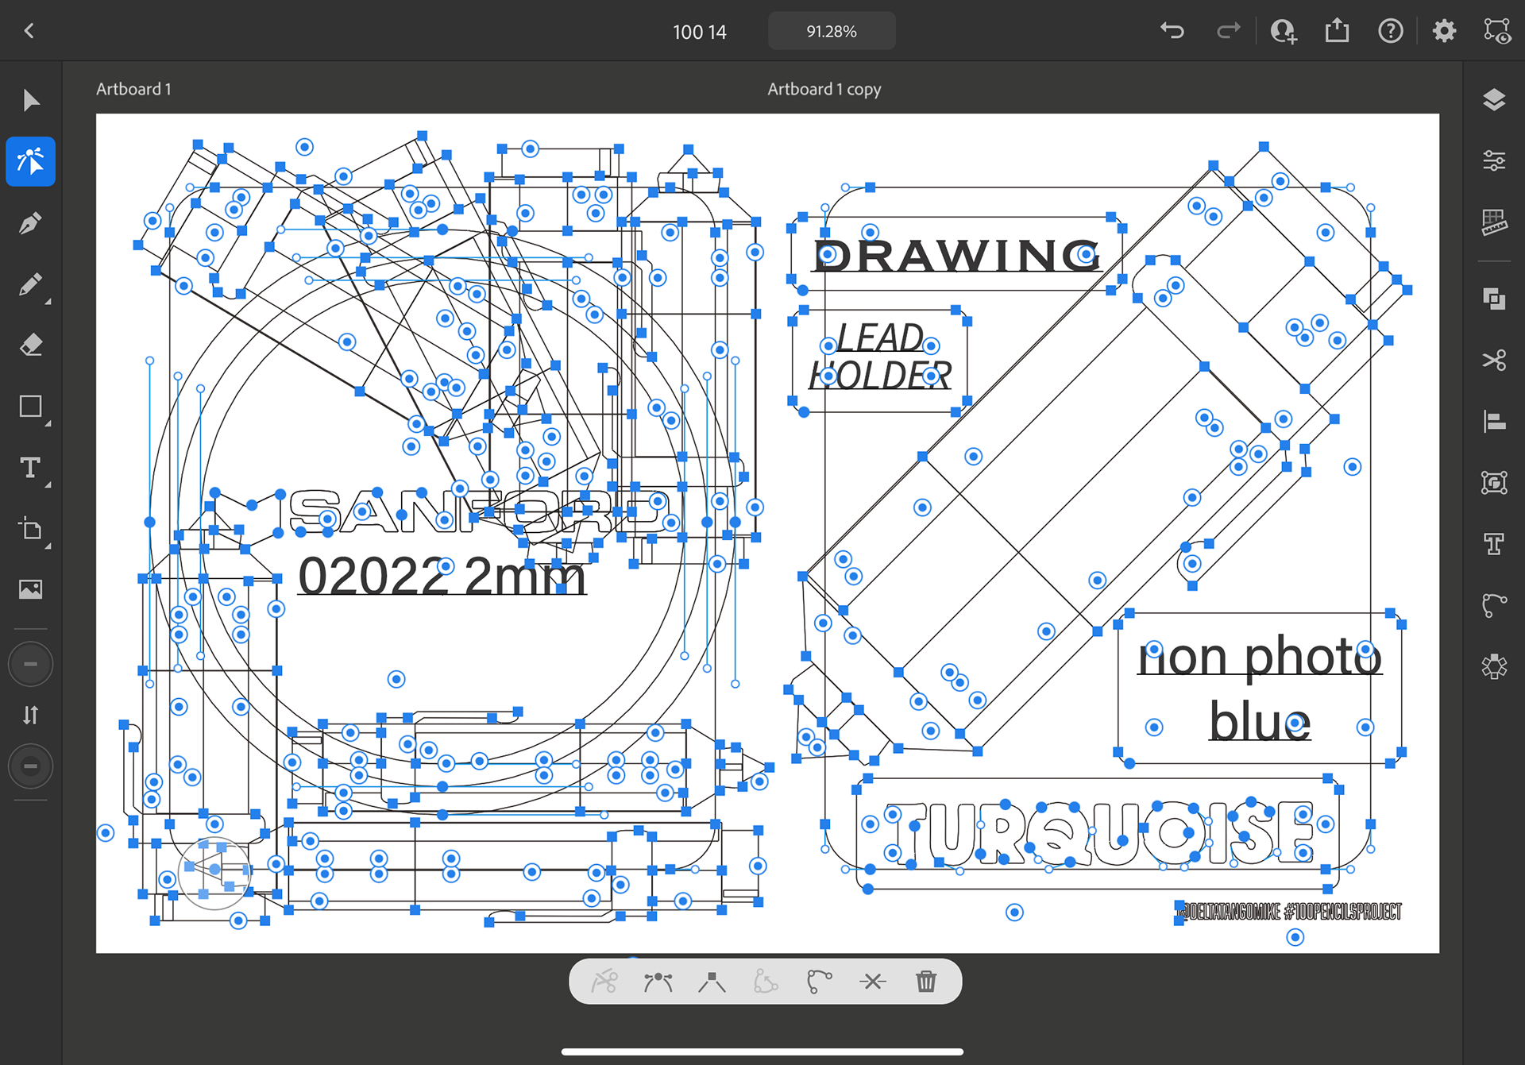Open the Path panel on right
Screen dimensions: 1525x1065
[x=1494, y=605]
